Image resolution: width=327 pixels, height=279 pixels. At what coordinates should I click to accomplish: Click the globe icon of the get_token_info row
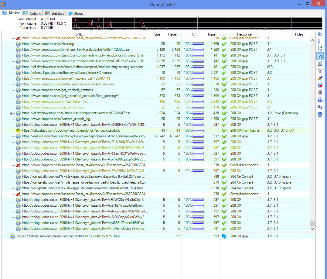(x=18, y=102)
